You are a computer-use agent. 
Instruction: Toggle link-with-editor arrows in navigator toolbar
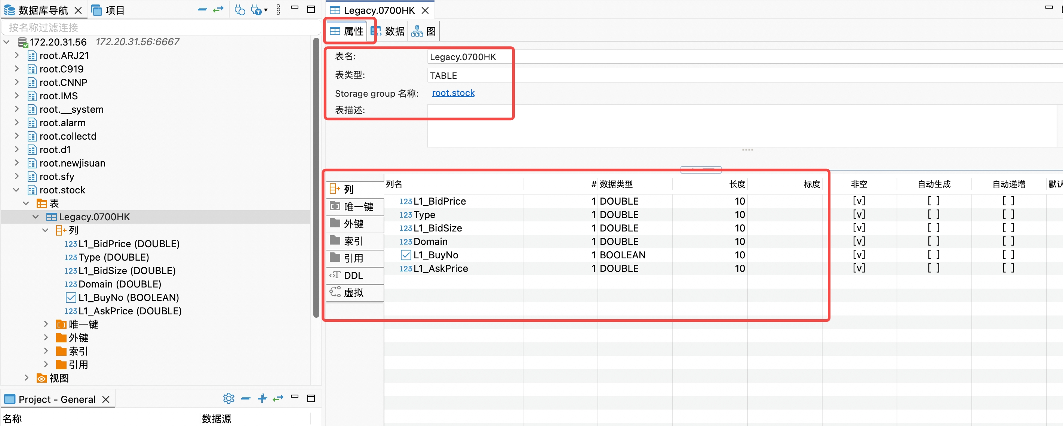[218, 9]
